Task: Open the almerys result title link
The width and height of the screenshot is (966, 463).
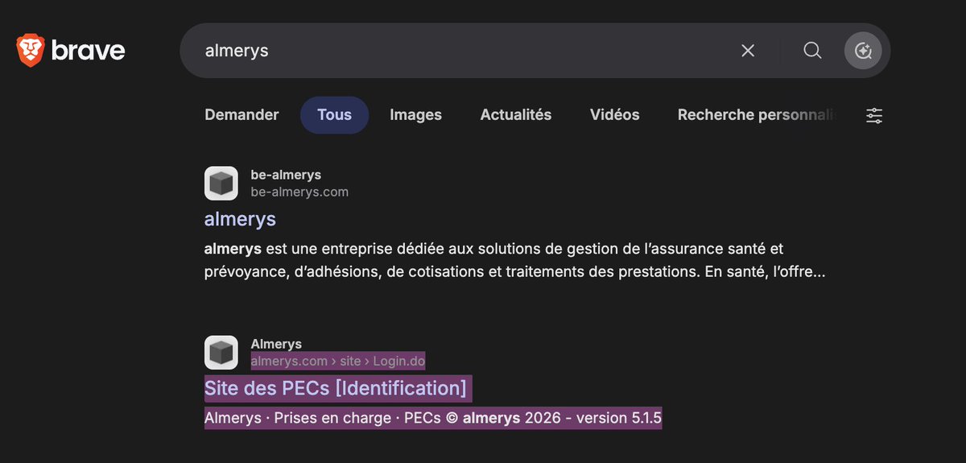Action: tap(240, 219)
